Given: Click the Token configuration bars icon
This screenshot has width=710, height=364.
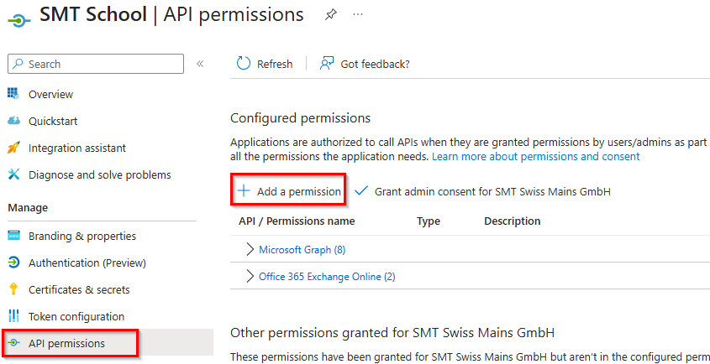Looking at the screenshot, I should (13, 316).
